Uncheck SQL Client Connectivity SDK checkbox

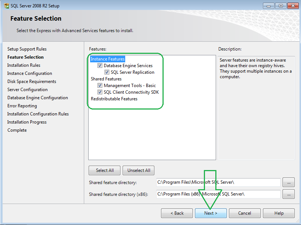(100, 92)
